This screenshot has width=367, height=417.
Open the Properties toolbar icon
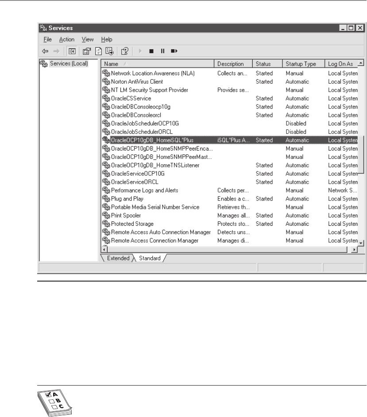tap(87, 51)
